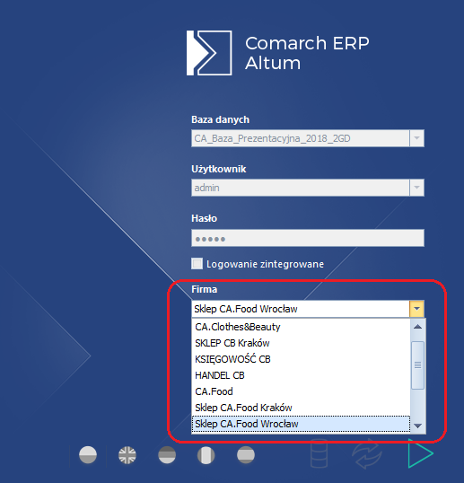
Task: Click the database configuration cylinder icon
Action: (319, 453)
